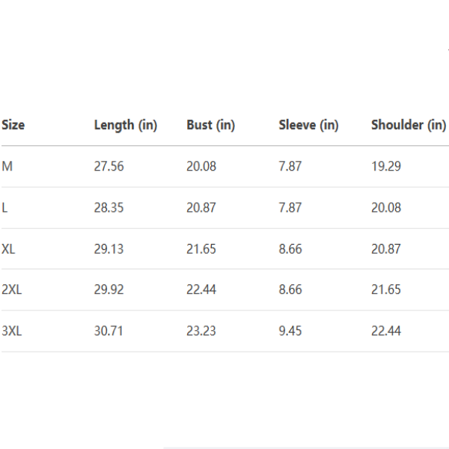The width and height of the screenshot is (449, 449).
Task: Click bust value 22.44 in 2XL row
Action: (201, 290)
